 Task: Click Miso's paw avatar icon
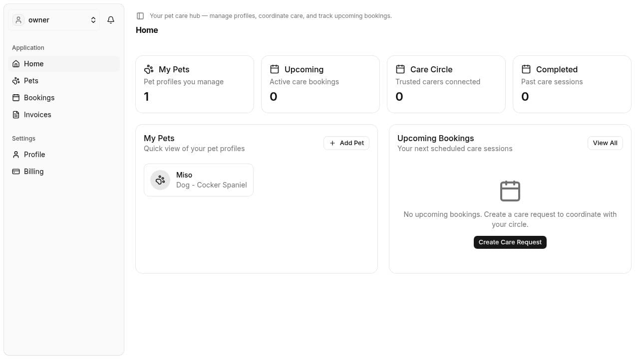point(160,180)
